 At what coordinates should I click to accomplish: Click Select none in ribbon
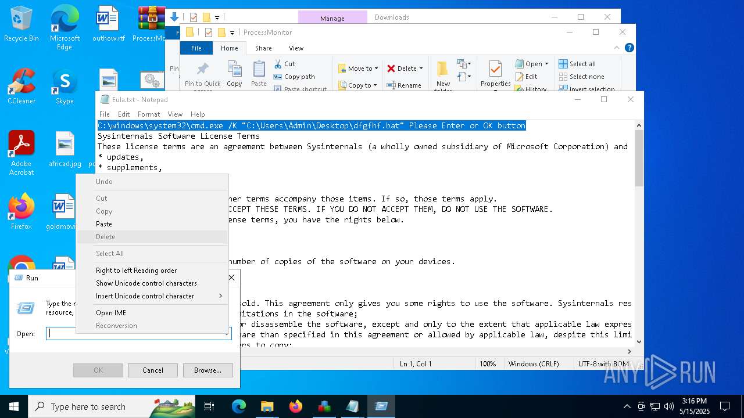pyautogui.click(x=581, y=77)
